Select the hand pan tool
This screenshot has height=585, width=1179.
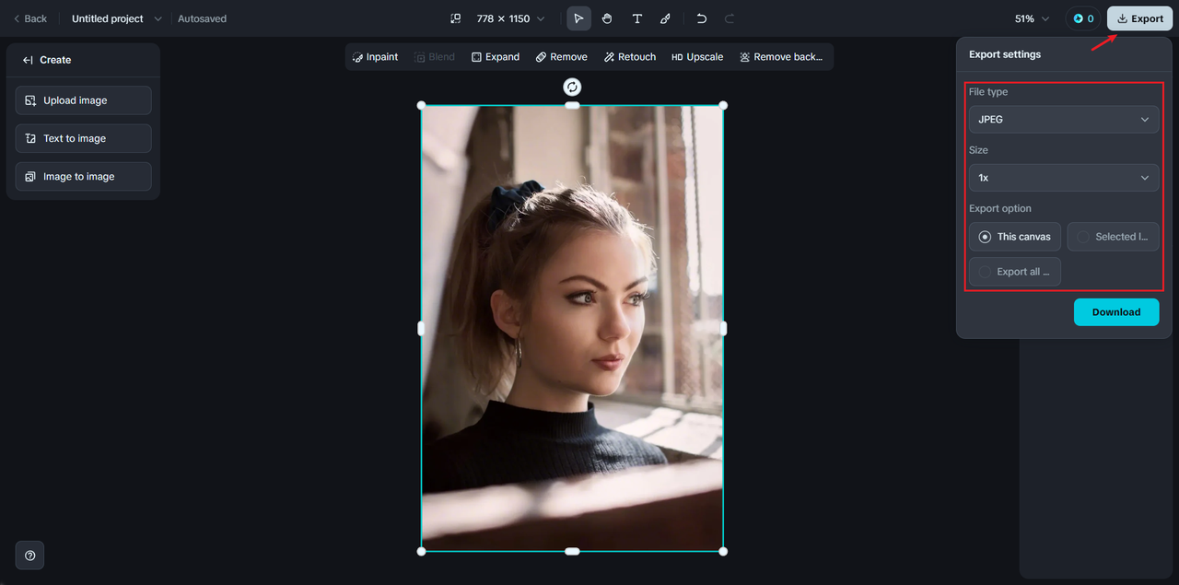[607, 18]
